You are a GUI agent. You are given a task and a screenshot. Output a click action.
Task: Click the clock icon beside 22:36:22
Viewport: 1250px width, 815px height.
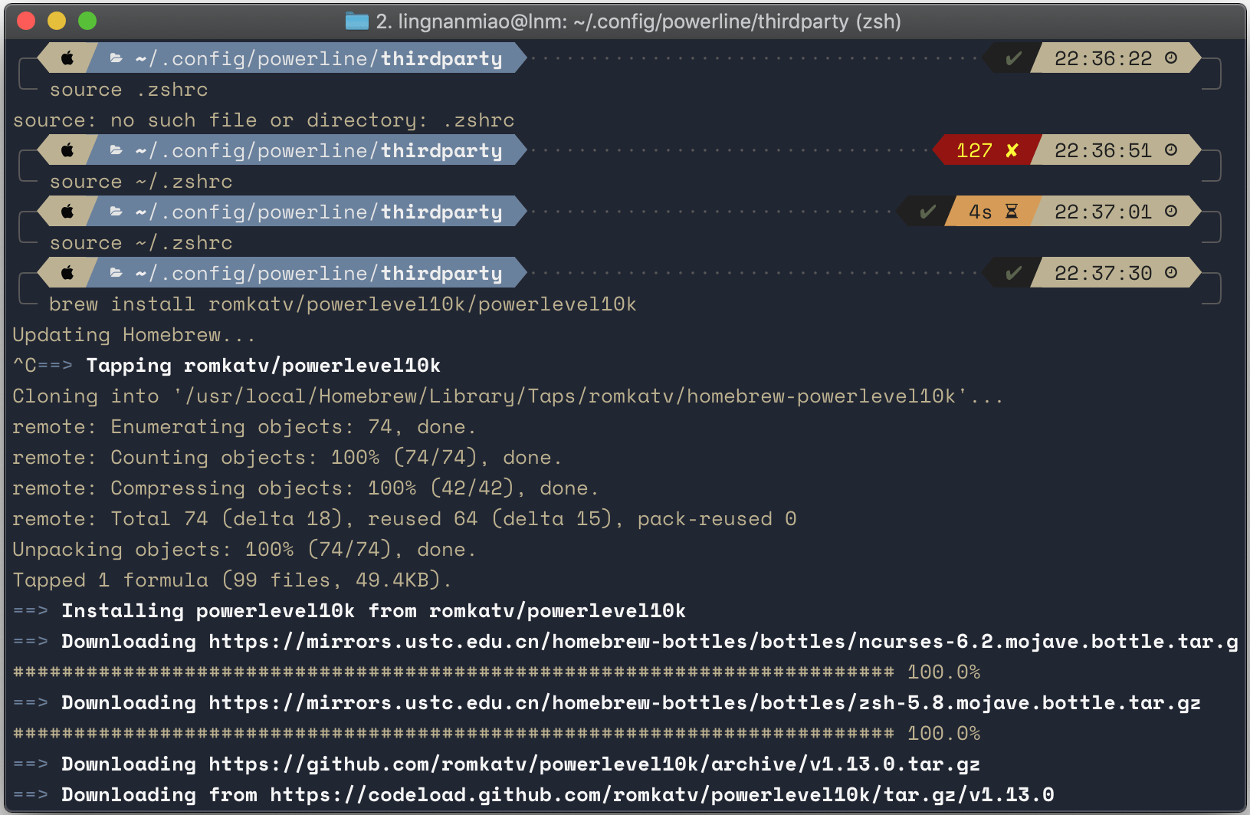(x=1171, y=58)
